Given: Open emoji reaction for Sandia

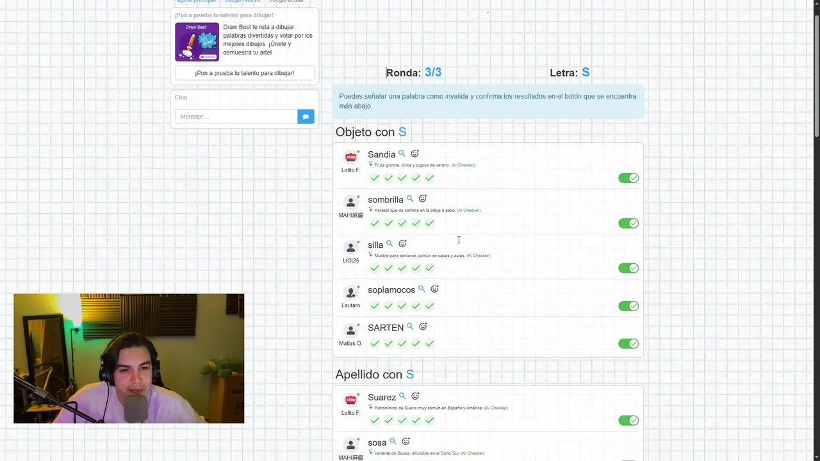Looking at the screenshot, I should [414, 154].
